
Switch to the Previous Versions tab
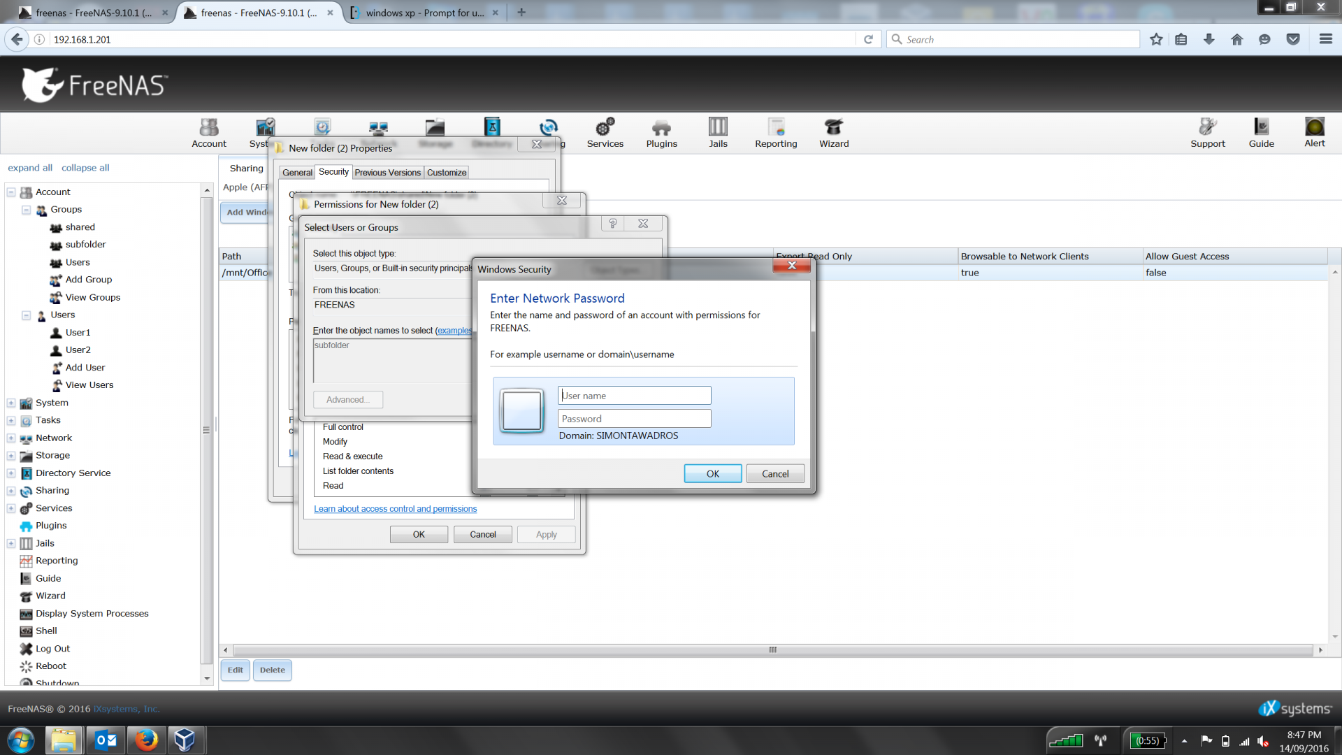point(387,173)
